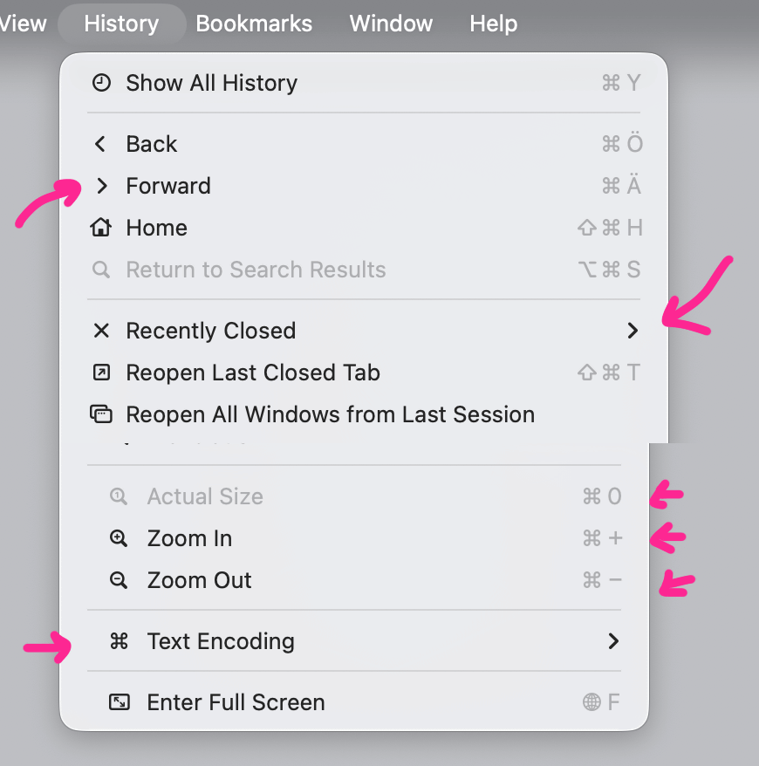The image size is (759, 766).
Task: Click the Back chevron icon
Action: tap(101, 144)
